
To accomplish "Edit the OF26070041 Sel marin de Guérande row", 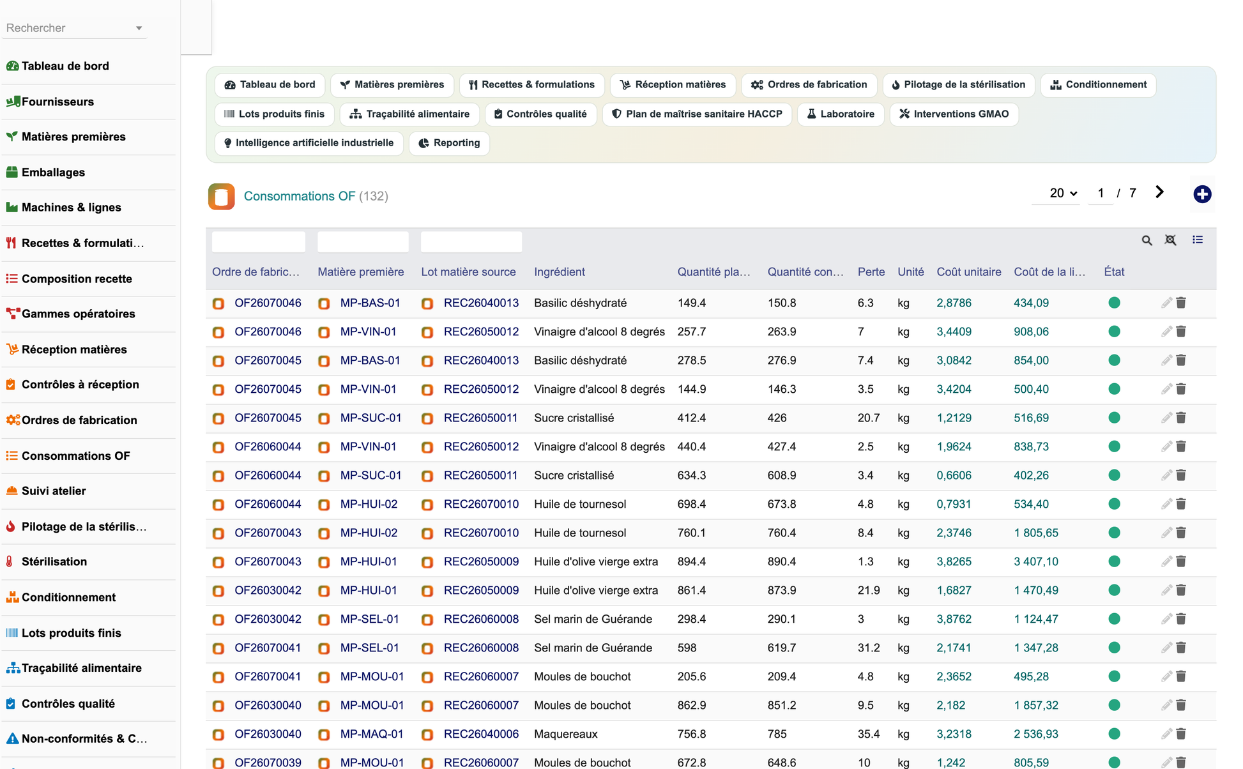I will pyautogui.click(x=1166, y=648).
